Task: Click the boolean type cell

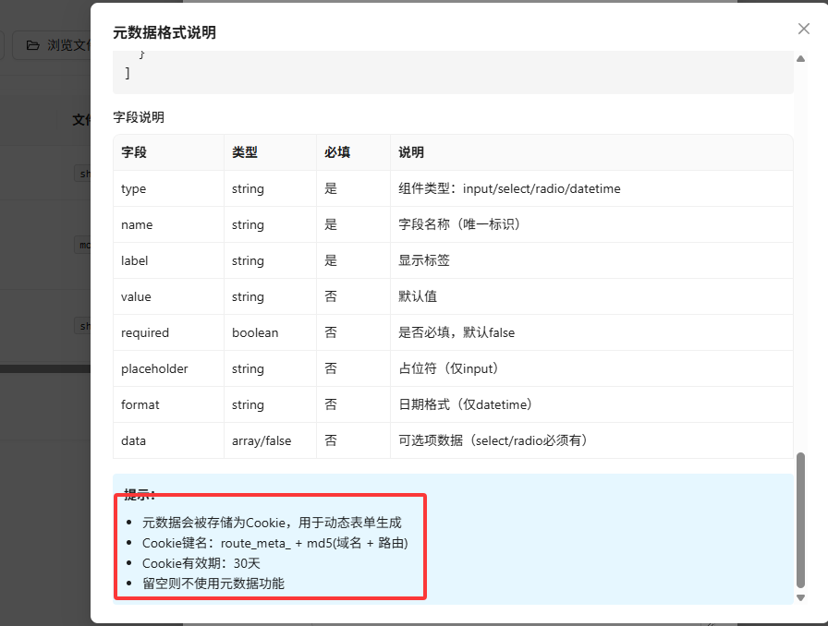Action: [x=255, y=332]
